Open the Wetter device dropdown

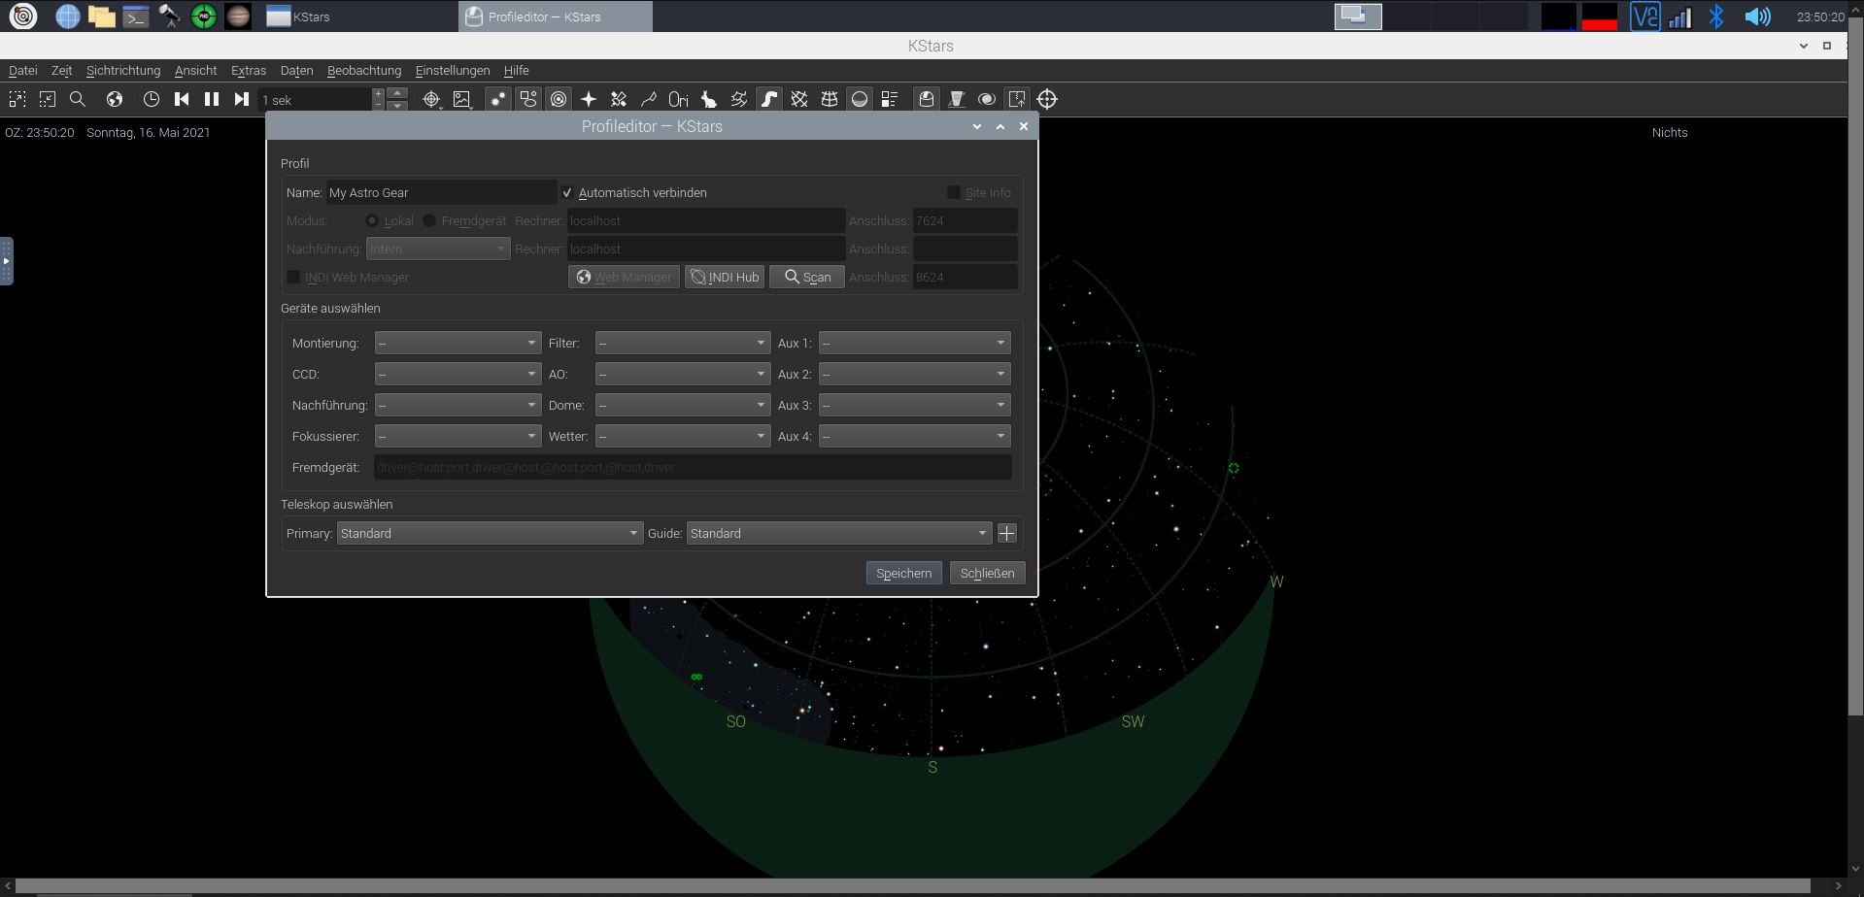point(683,436)
